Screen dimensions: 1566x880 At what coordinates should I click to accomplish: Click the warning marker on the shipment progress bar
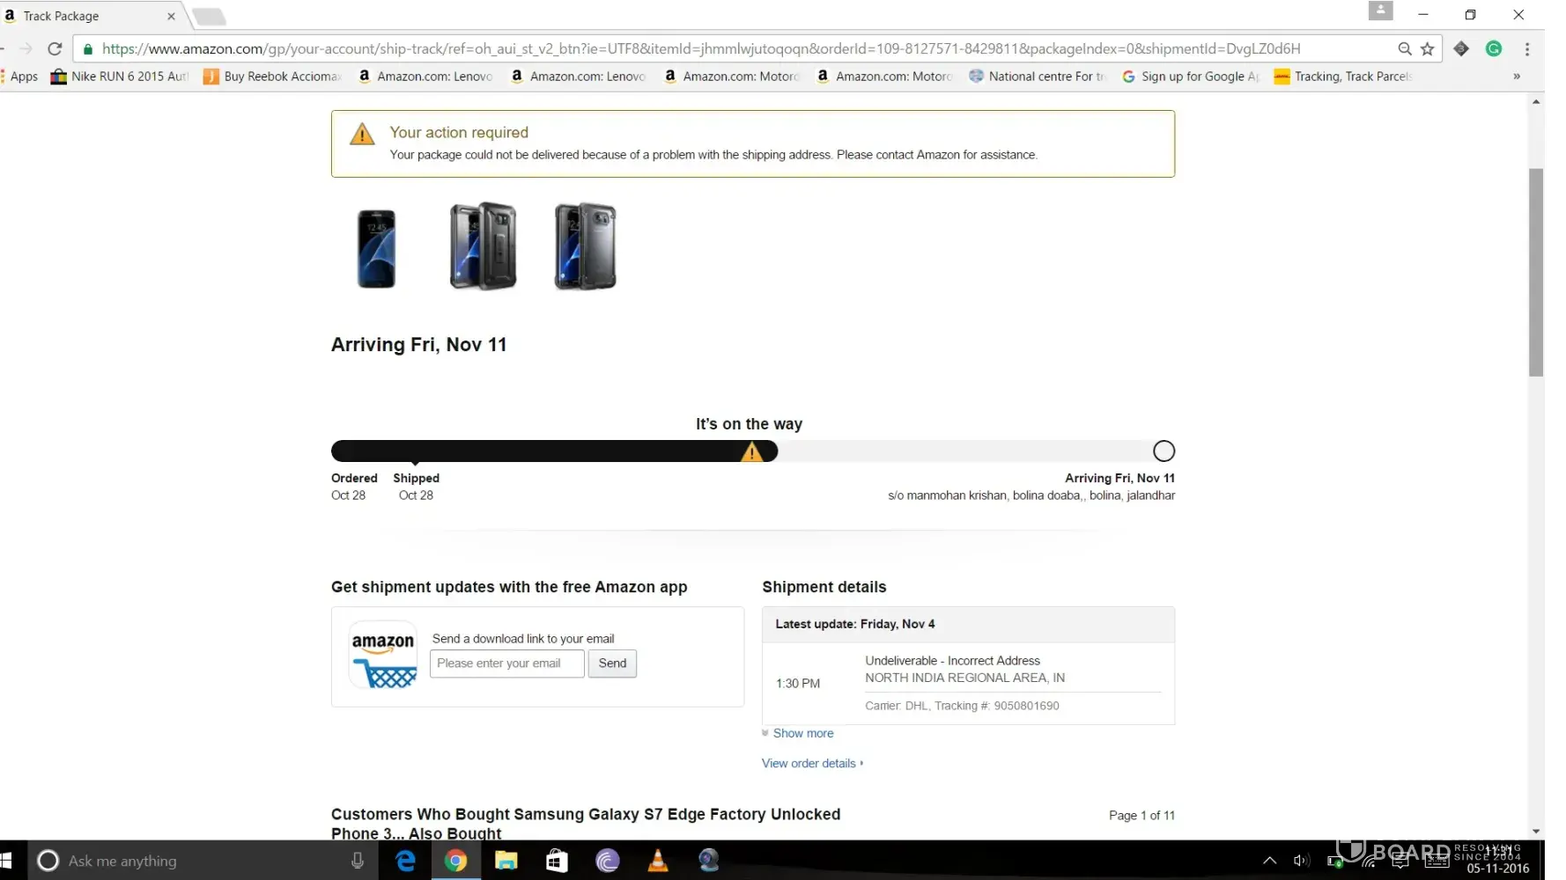point(751,451)
